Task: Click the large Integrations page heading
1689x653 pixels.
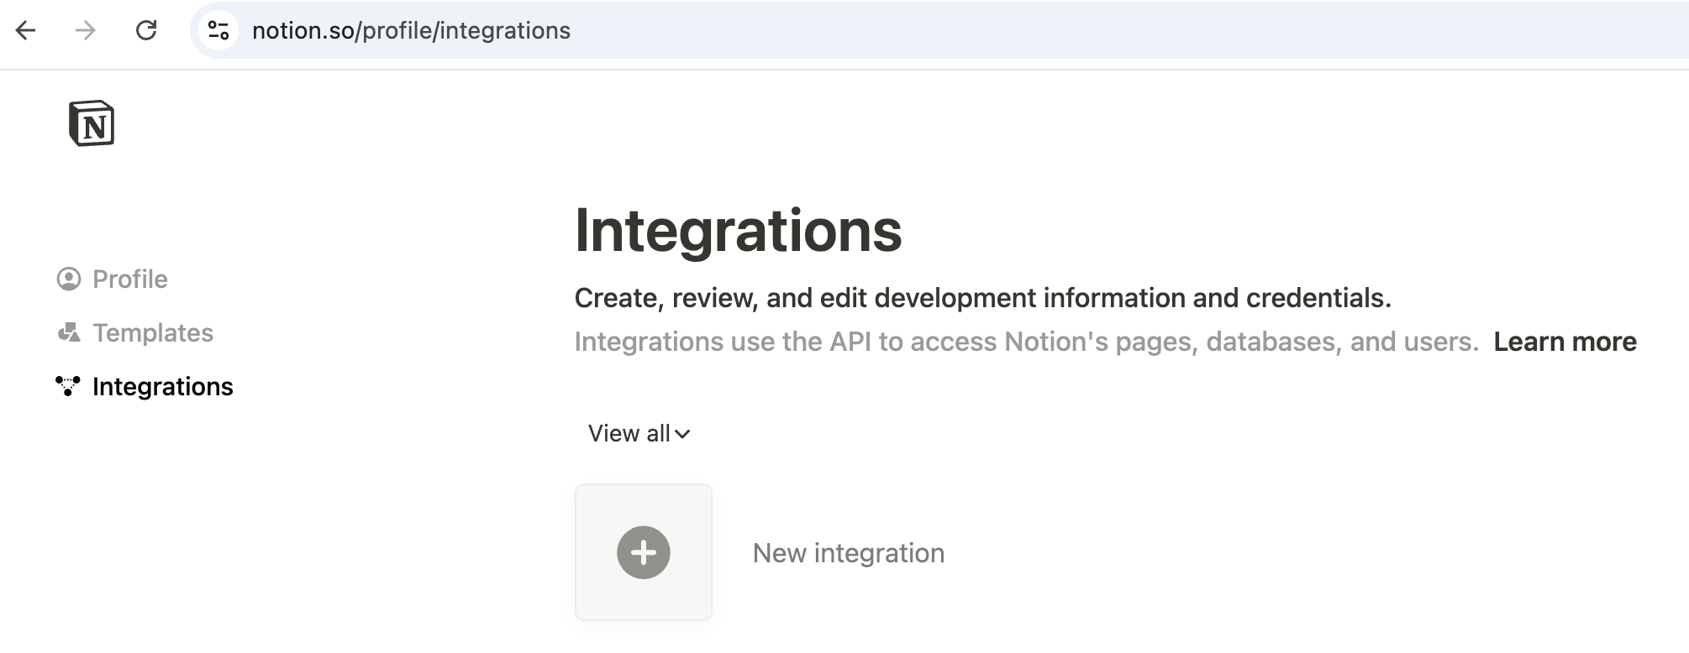Action: [738, 231]
